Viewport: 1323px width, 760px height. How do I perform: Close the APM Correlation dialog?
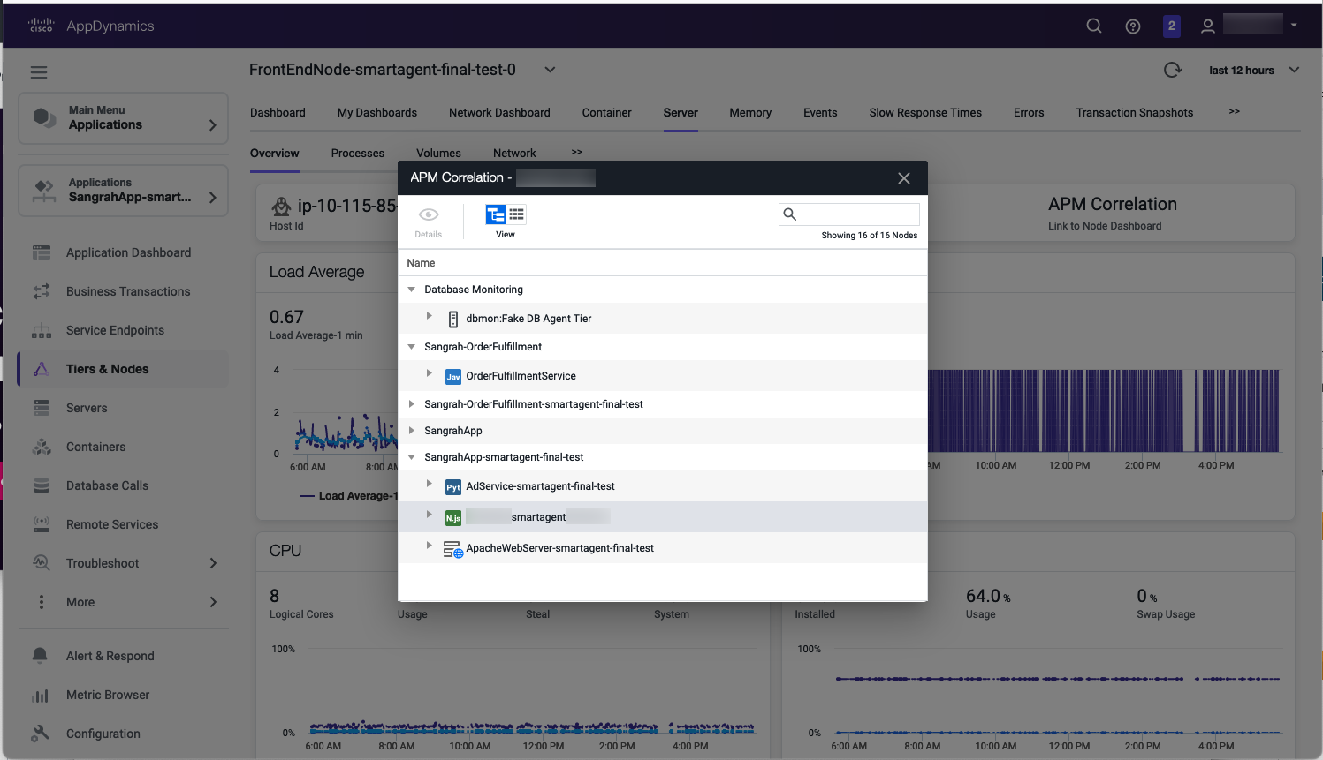pos(904,178)
